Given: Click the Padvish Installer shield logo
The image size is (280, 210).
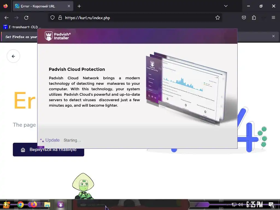Looking at the screenshot, I should 49,36.
